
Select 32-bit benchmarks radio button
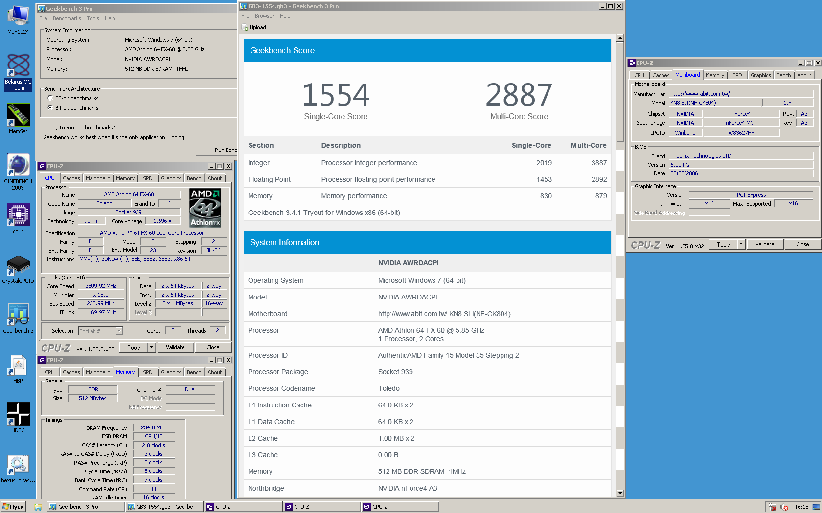[x=50, y=98]
